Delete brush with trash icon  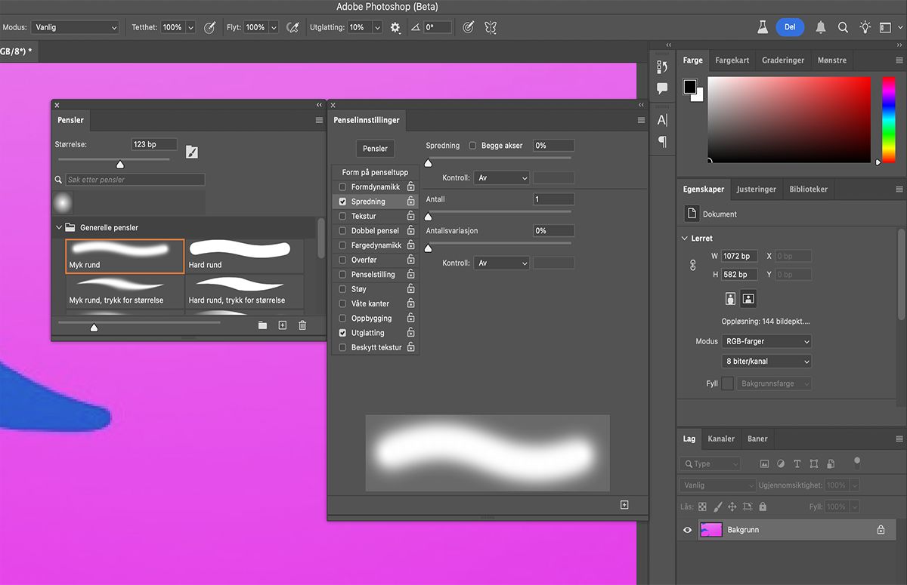[302, 325]
